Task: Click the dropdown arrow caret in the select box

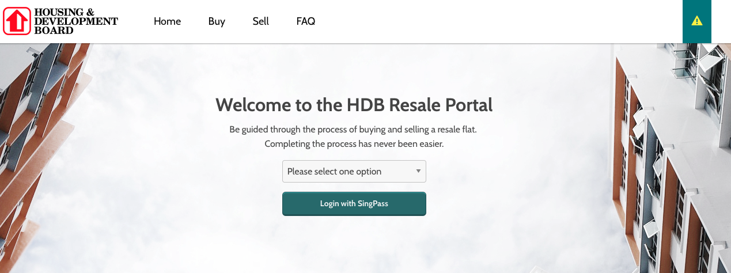Action: 418,171
